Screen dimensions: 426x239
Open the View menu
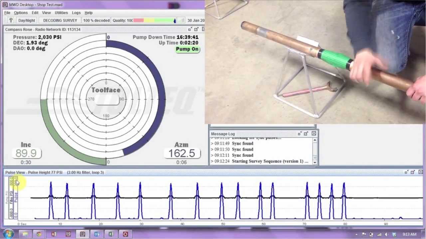click(46, 13)
